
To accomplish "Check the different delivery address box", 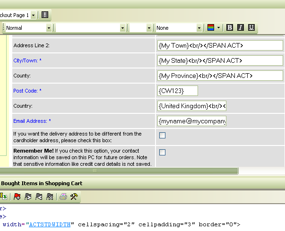I will 162,136.
